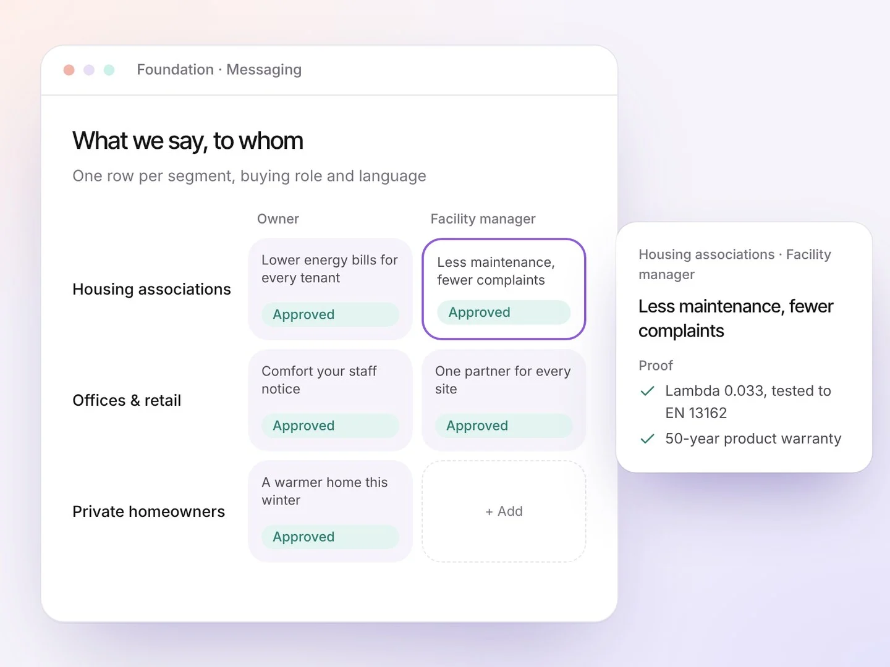Click the red window dot
Screen dimensions: 890x667
(69, 70)
